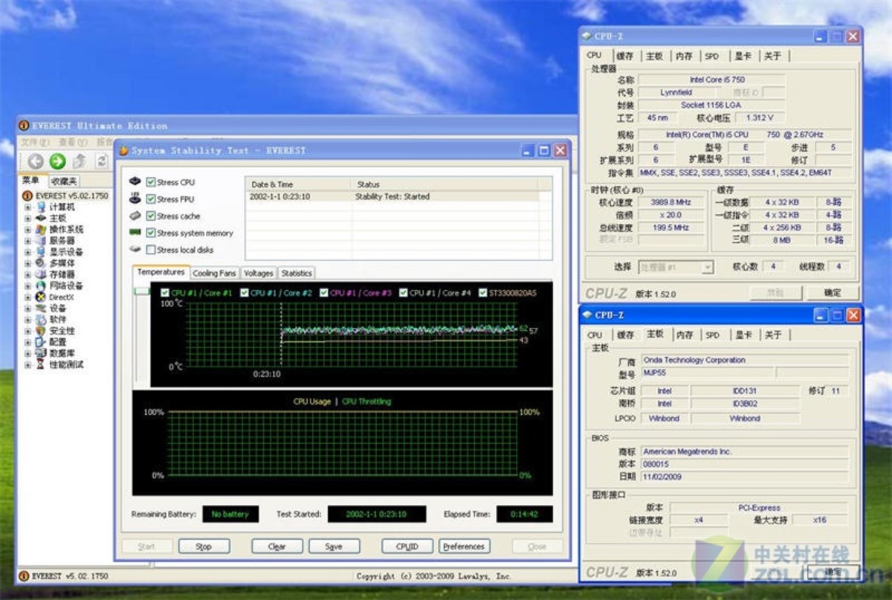Expand the 性能测试 tree node
Screen dimensions: 892x600
point(28,364)
